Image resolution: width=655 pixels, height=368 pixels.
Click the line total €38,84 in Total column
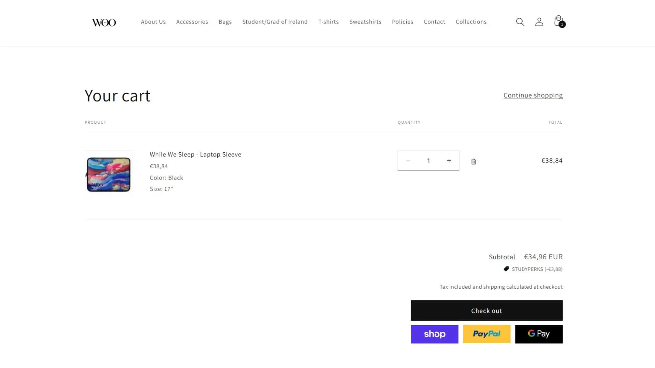552,160
